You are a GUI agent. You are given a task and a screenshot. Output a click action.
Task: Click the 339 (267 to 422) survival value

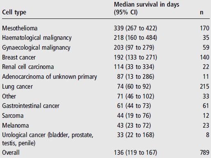(x=136, y=28)
